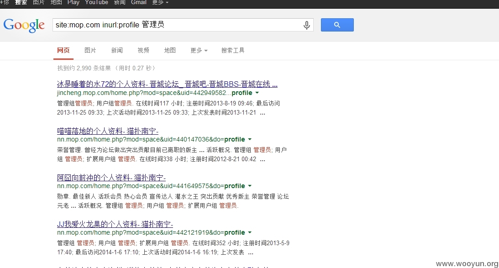
Task: Click result count text 找到约 2,990 条结果
Action: (84, 68)
